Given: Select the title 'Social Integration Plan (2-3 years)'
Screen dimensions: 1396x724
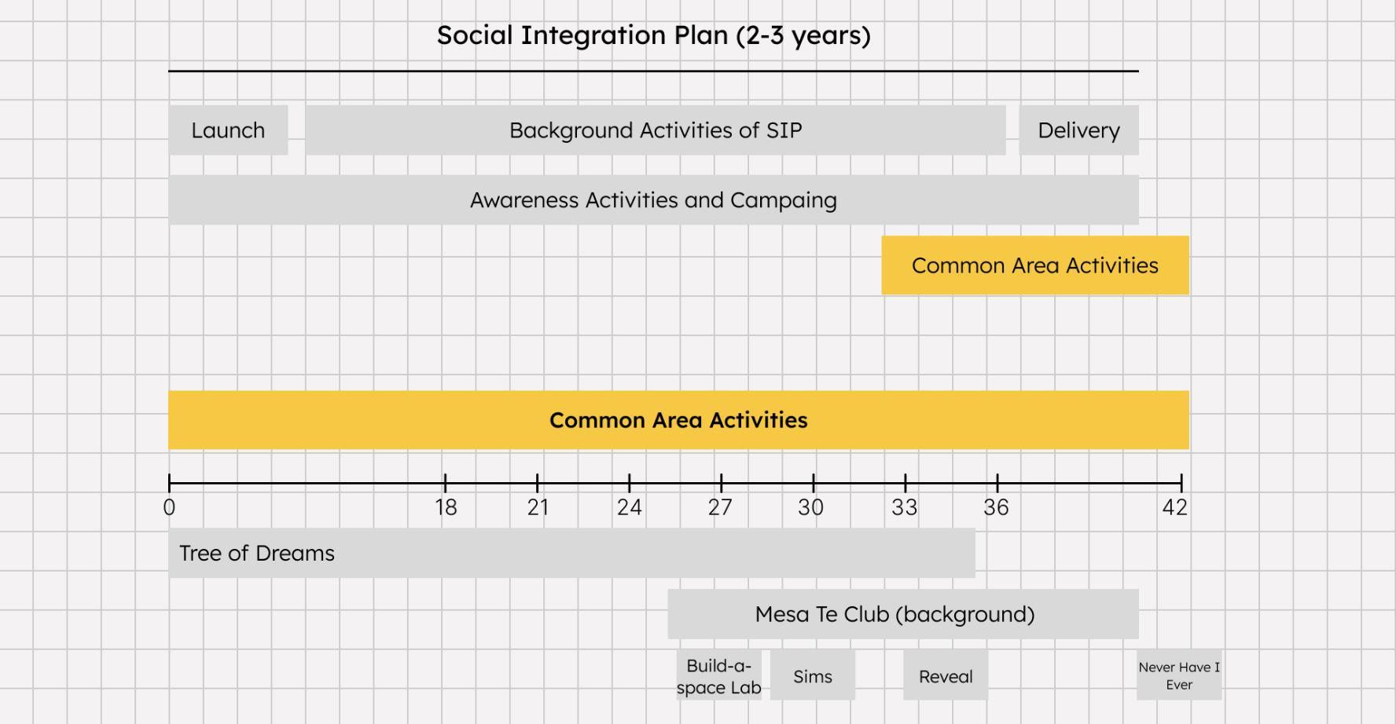Looking at the screenshot, I should 653,35.
